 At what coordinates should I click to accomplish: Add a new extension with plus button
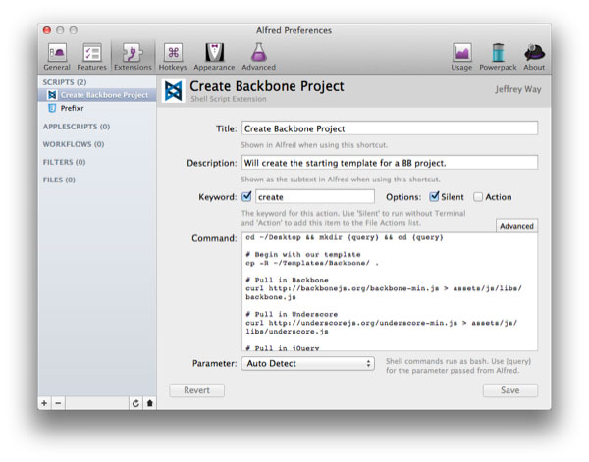[x=44, y=403]
